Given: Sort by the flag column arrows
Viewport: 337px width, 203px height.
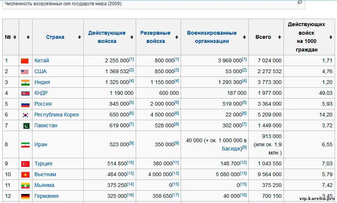Looking at the screenshot, I should click(x=28, y=37).
